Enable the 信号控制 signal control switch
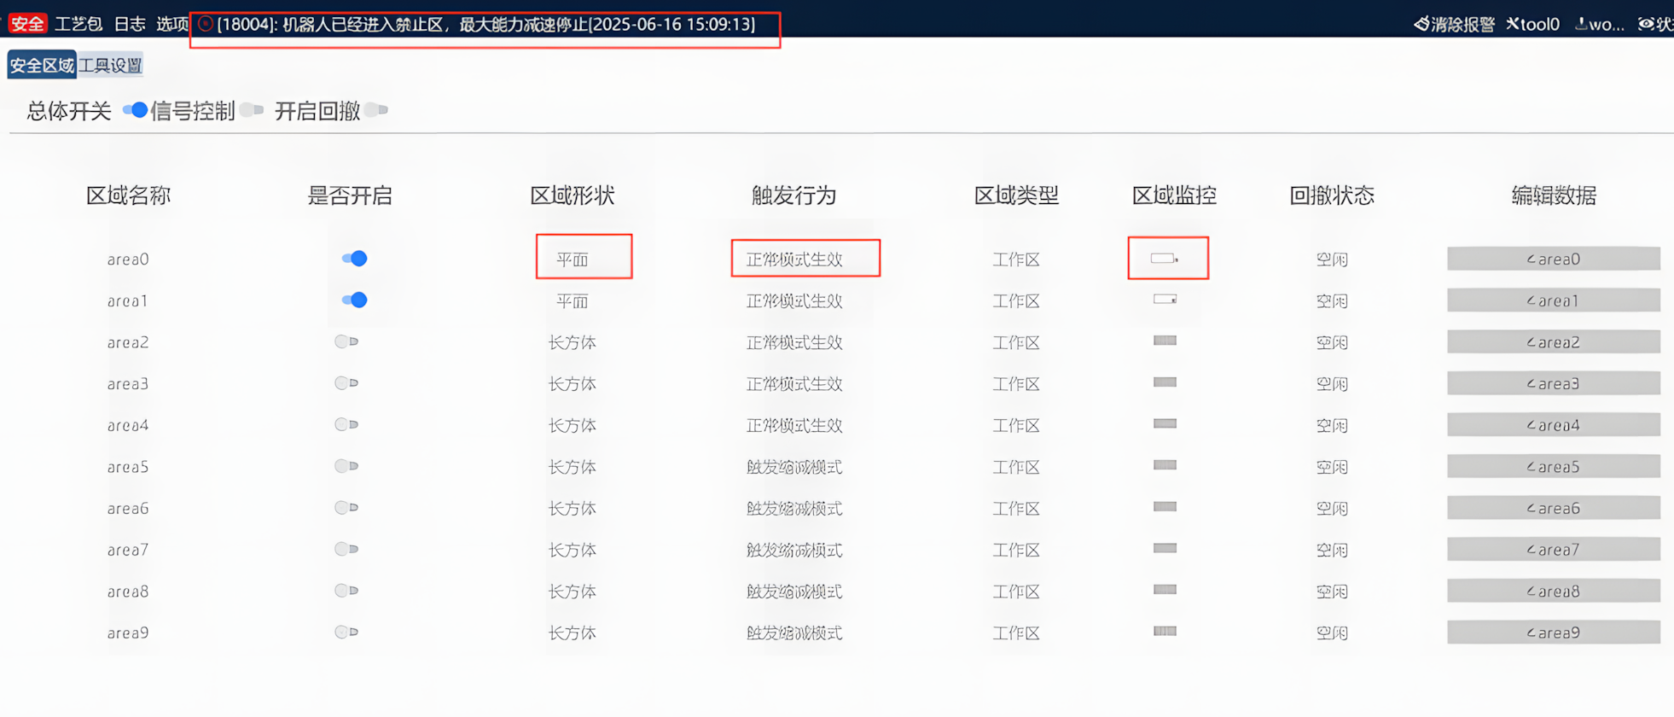Image resolution: width=1674 pixels, height=717 pixels. pos(252,110)
